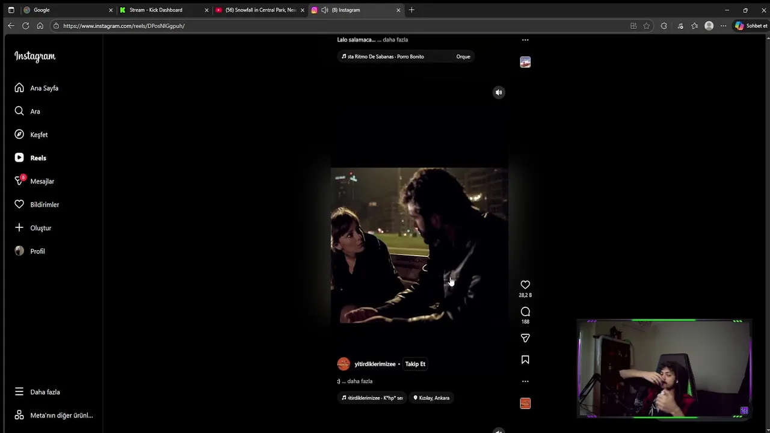The width and height of the screenshot is (770, 433).
Task: Click the Takip Et follow button
Action: (x=415, y=364)
